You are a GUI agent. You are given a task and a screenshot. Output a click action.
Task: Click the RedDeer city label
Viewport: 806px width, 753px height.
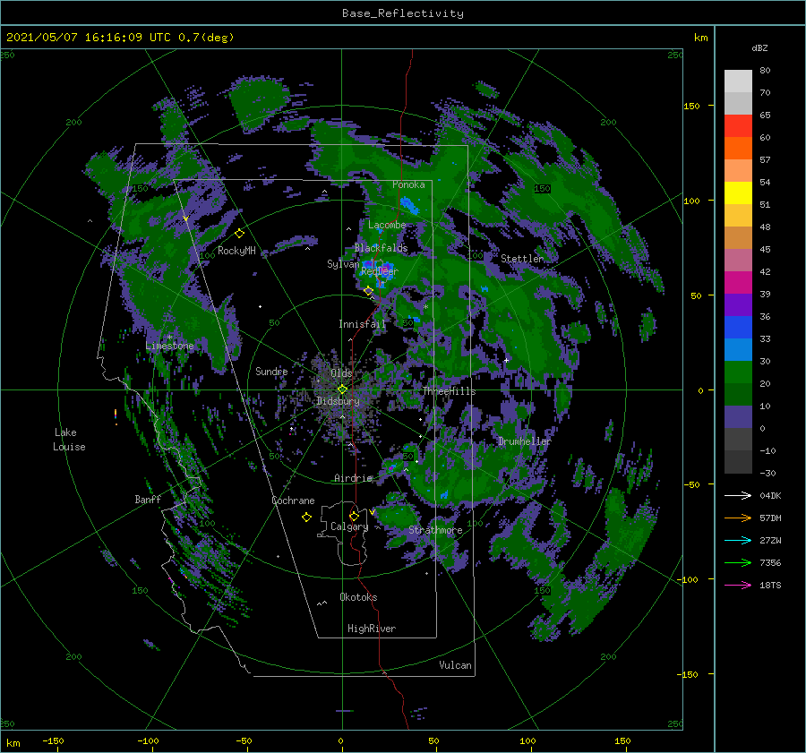tap(380, 271)
